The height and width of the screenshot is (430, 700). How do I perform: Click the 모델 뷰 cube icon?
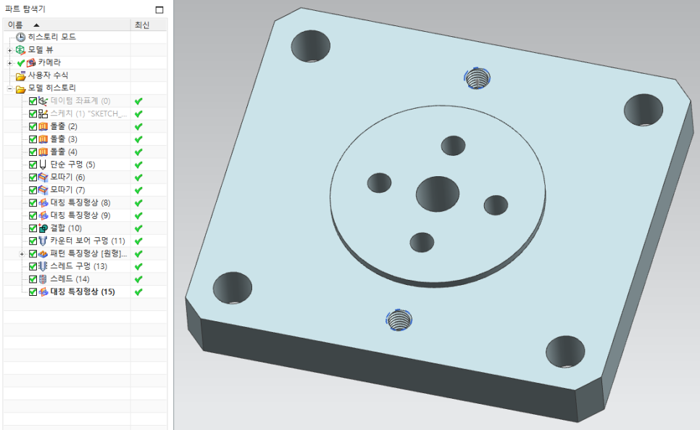click(20, 50)
